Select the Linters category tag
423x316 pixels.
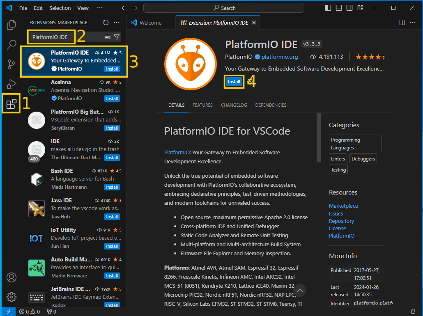point(338,158)
